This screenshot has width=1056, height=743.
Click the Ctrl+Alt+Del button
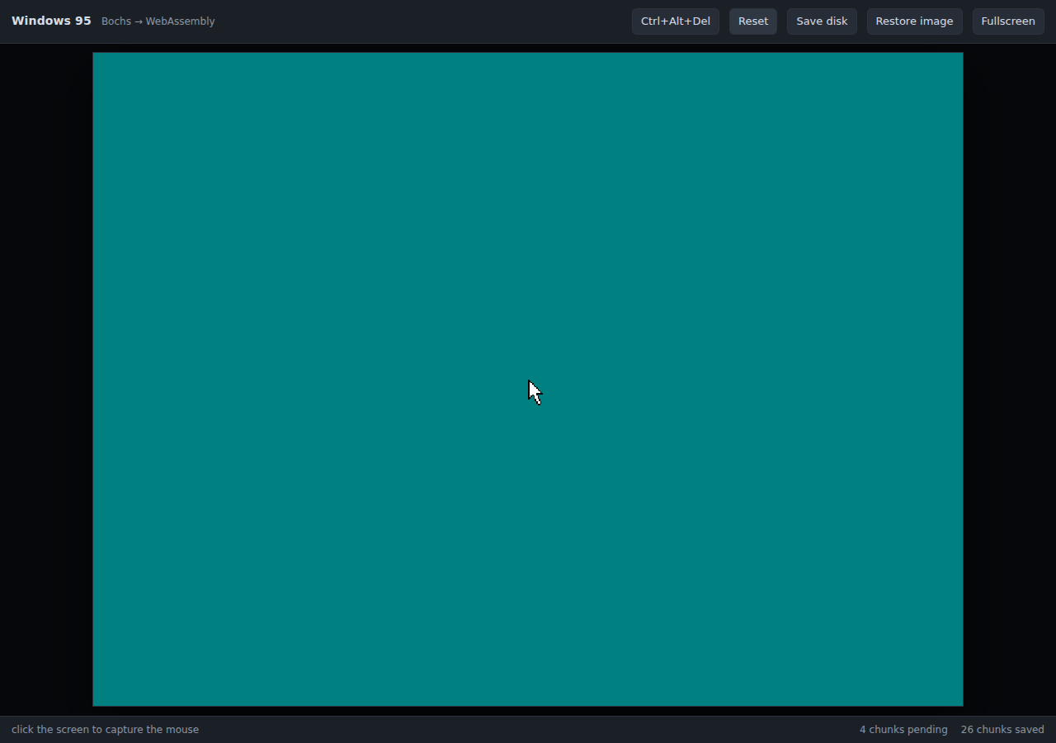click(x=676, y=21)
